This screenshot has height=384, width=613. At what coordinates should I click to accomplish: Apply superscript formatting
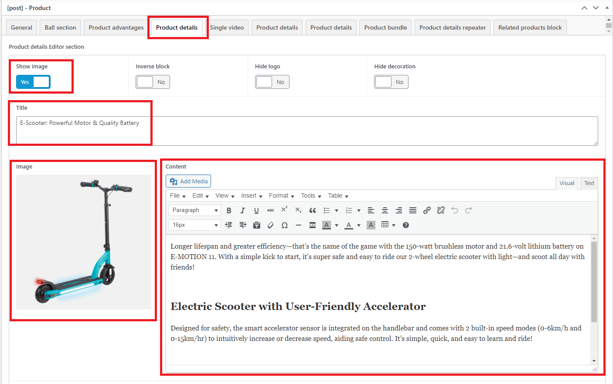pos(284,209)
